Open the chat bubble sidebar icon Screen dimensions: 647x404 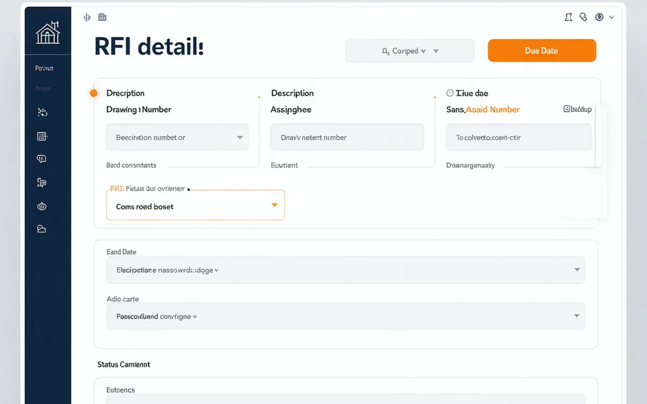42,158
